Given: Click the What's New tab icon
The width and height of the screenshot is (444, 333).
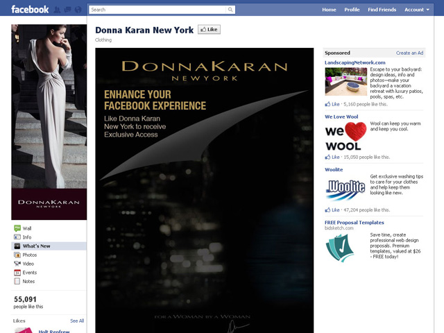Looking at the screenshot, I should [17, 246].
